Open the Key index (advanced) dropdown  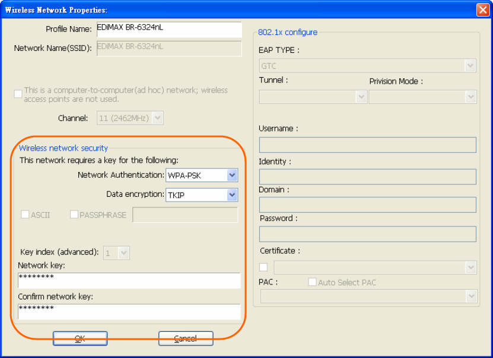116,253
